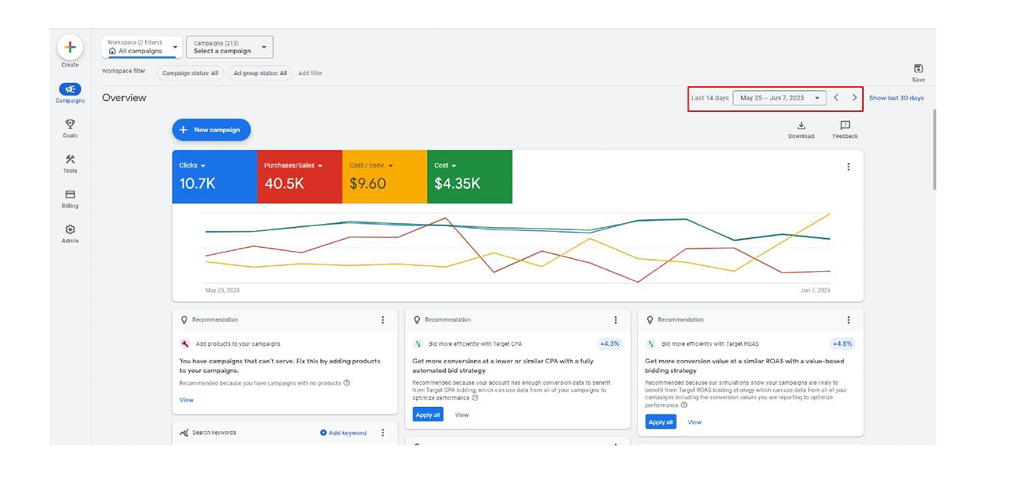Open the Admin gear icon
Screen dimensions: 1020x478
70,229
